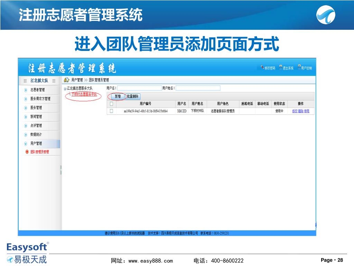Screen dimensions: 354x266
Task: Click arrow icon beside 数据统计
Action: [26, 135]
